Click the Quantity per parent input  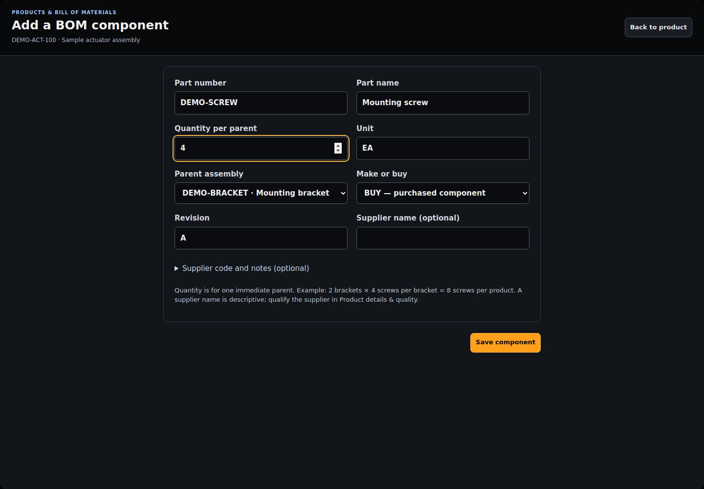pos(261,148)
